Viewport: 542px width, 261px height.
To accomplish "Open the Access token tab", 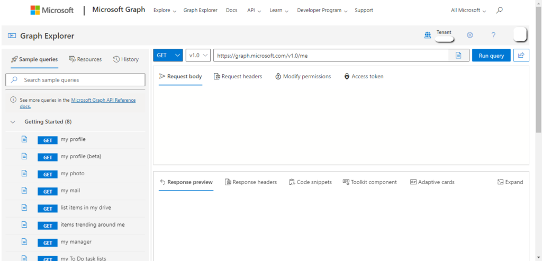I will click(x=364, y=76).
